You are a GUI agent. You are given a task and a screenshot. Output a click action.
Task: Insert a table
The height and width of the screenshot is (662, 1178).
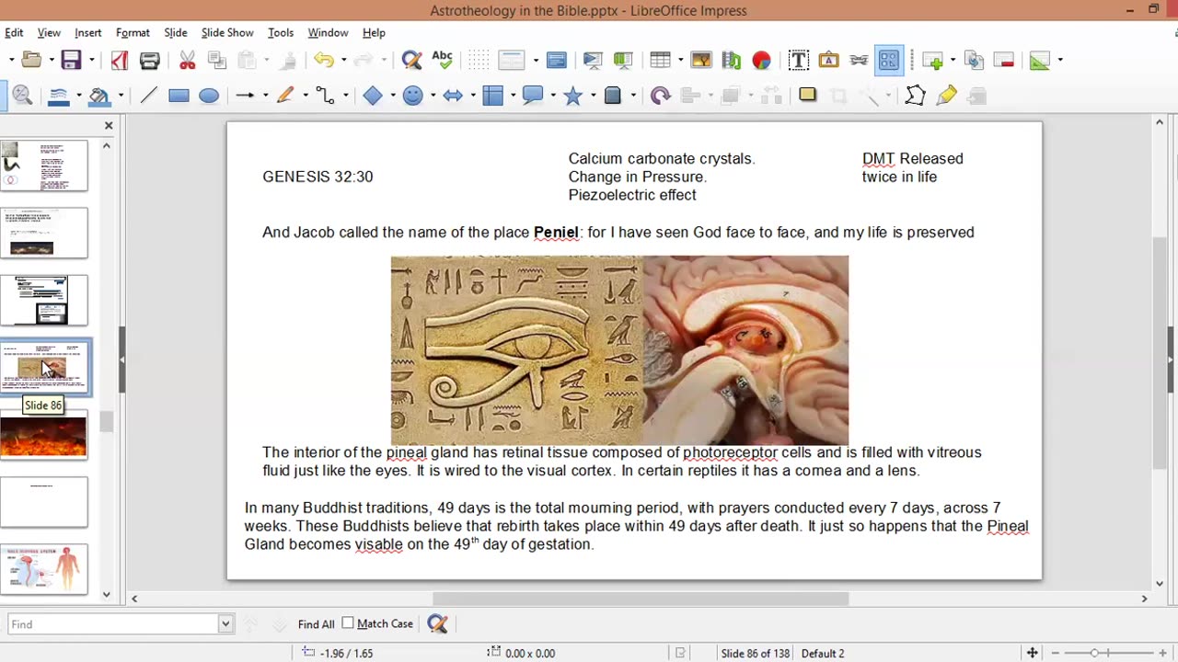(x=660, y=61)
